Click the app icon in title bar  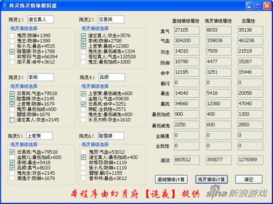click(x=4, y=6)
